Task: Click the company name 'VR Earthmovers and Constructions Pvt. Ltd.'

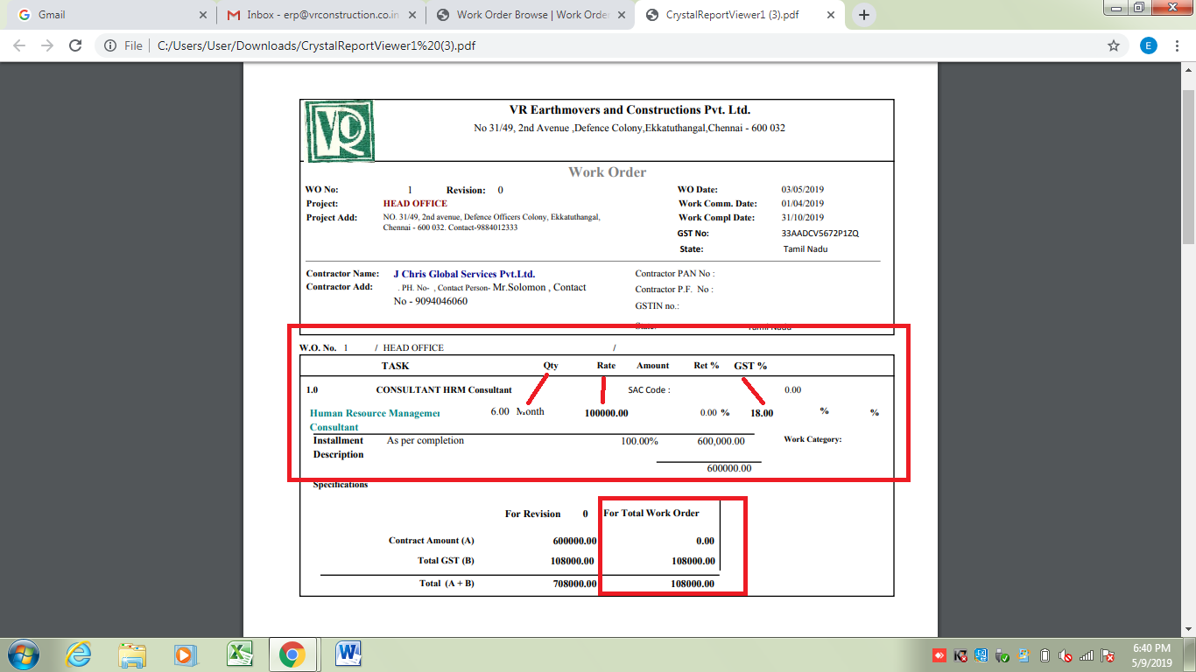Action: [x=630, y=110]
